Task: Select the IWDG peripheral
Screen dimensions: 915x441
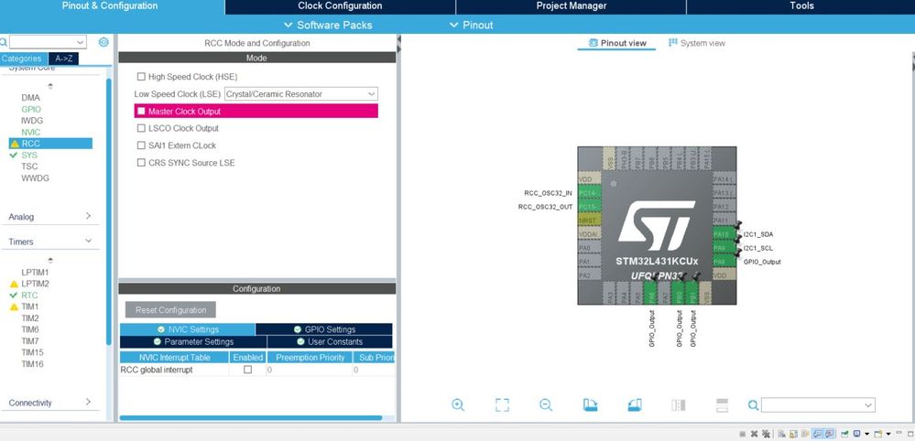Action: pos(32,121)
